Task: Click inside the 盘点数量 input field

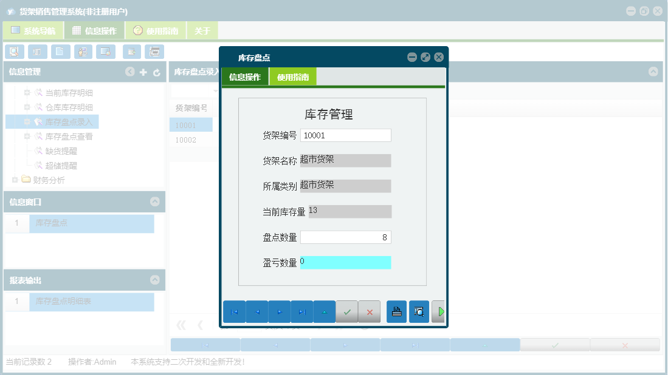Action: click(345, 237)
